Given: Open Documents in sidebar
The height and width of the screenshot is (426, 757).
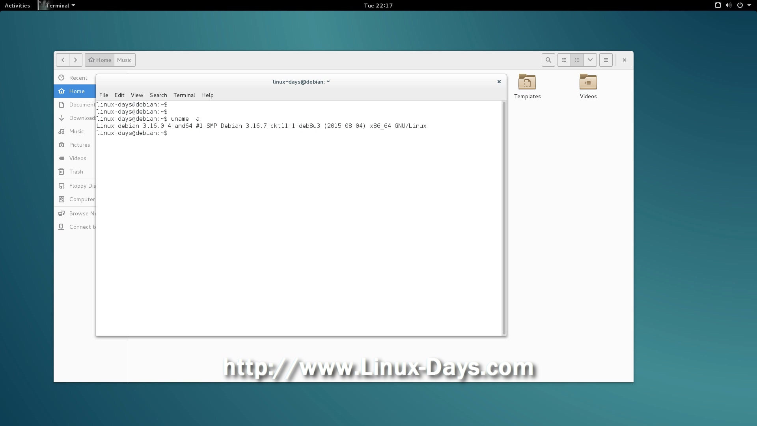Looking at the screenshot, I should (75, 105).
